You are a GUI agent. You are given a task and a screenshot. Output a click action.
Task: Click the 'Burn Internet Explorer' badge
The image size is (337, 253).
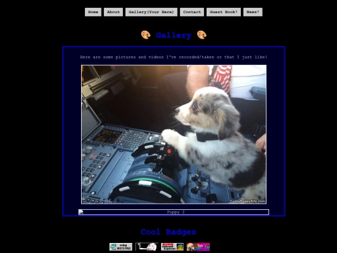tap(172, 247)
